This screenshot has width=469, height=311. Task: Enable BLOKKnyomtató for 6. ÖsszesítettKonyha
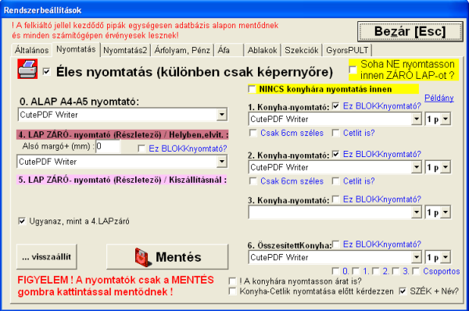[x=336, y=245]
